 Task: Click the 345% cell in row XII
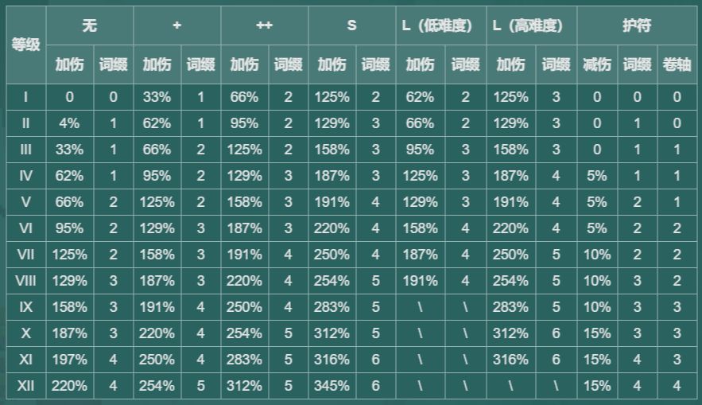click(x=332, y=386)
